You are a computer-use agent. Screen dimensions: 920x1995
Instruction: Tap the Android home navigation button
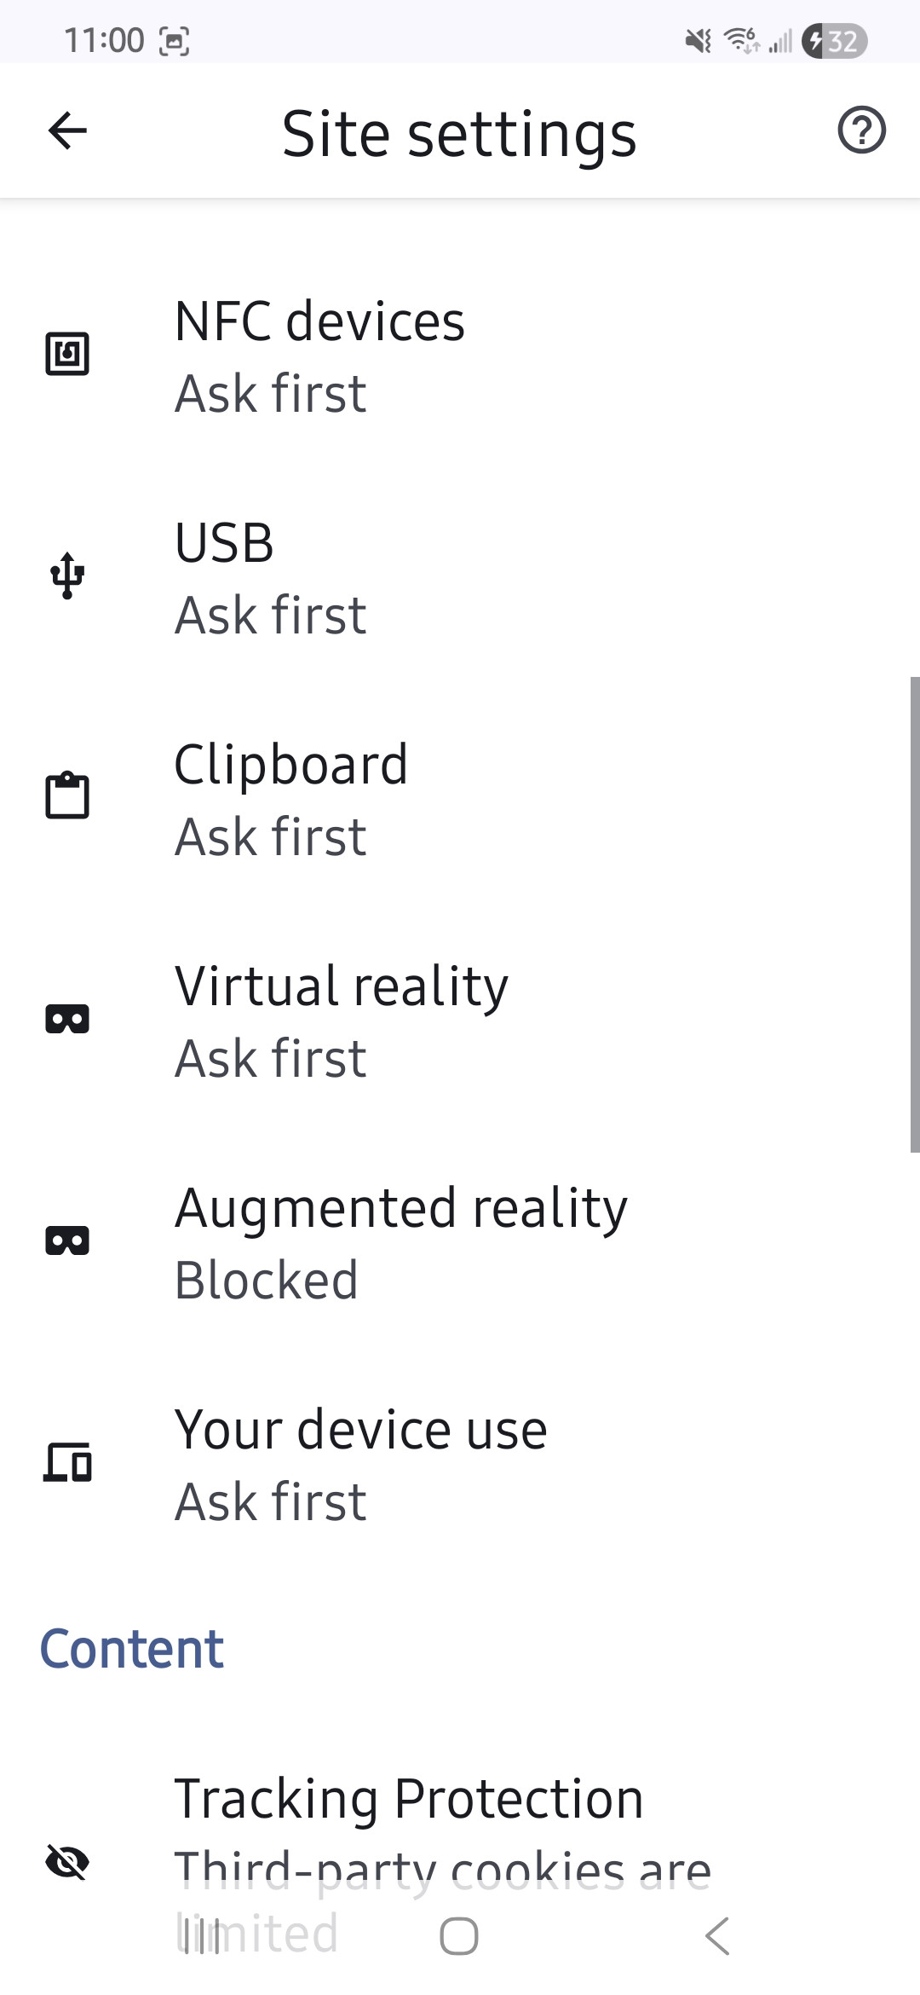click(x=459, y=1935)
